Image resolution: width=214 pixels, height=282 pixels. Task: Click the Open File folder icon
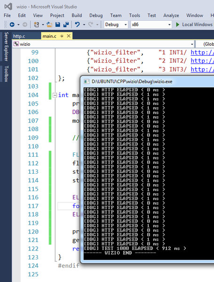coord(49,24)
